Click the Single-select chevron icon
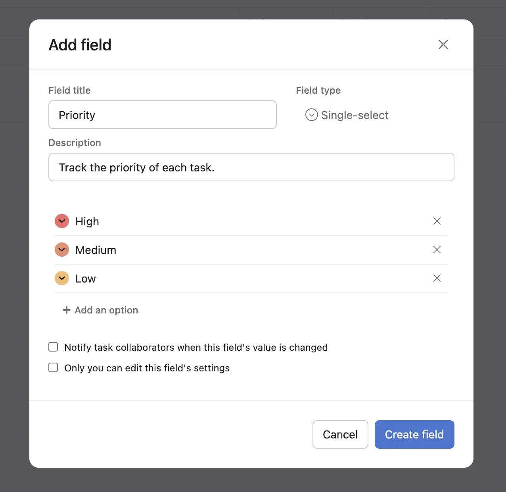The height and width of the screenshot is (492, 506). coord(311,115)
